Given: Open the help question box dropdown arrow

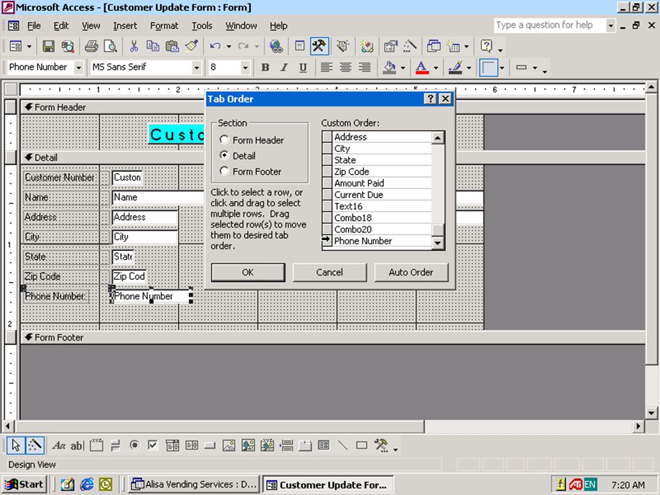Looking at the screenshot, I should (610, 25).
